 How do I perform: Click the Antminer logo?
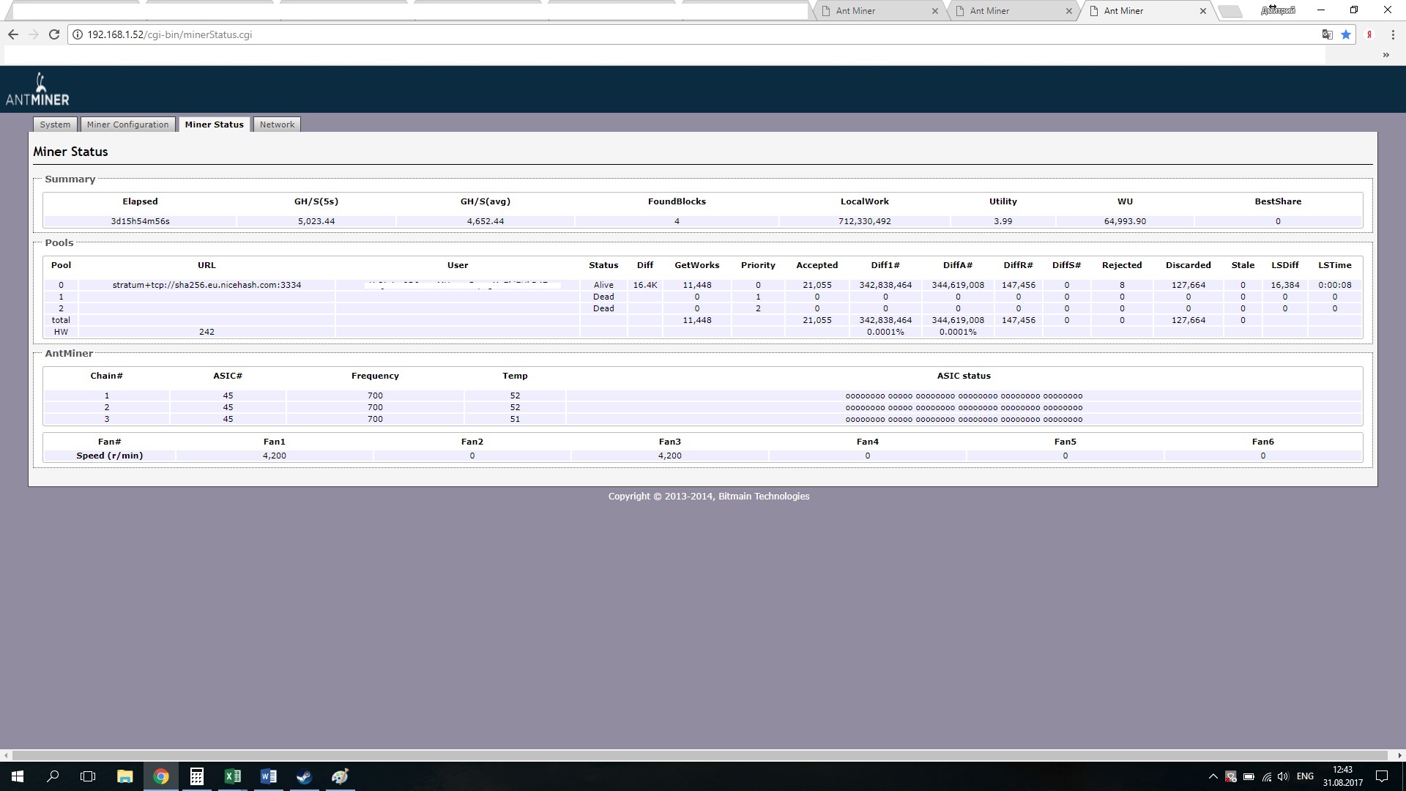click(37, 89)
